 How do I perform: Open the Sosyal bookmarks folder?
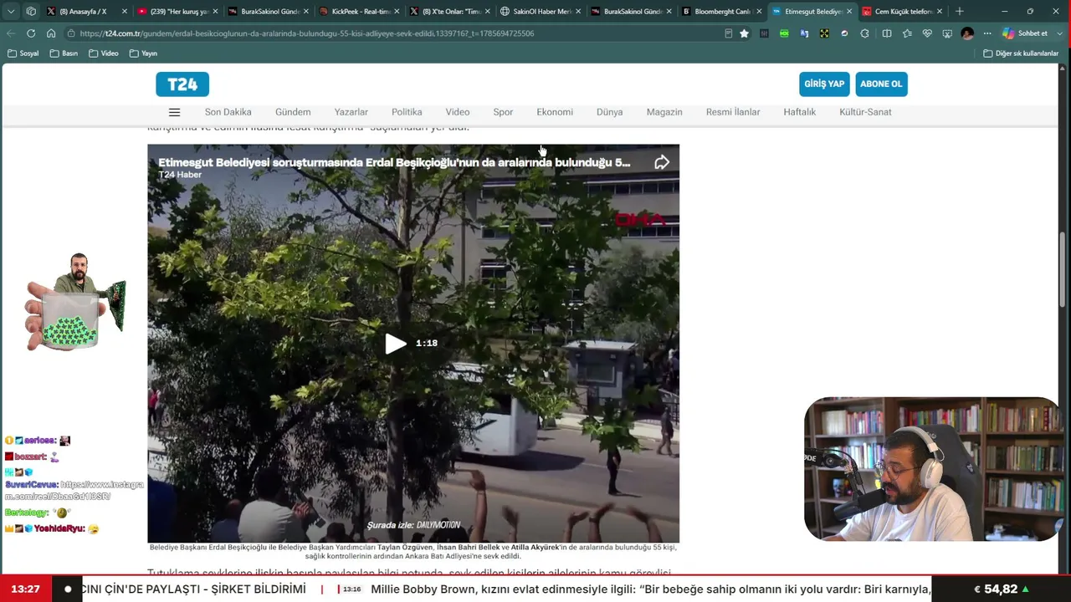pyautogui.click(x=23, y=54)
